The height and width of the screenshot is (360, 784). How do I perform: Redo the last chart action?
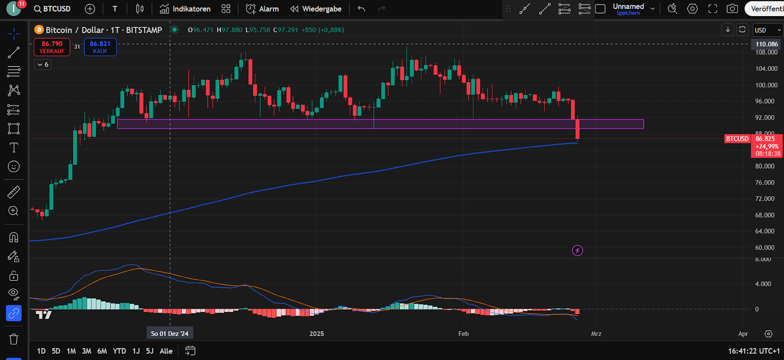(x=382, y=9)
